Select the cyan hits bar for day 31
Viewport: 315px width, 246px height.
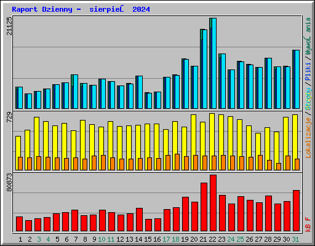click(x=297, y=79)
